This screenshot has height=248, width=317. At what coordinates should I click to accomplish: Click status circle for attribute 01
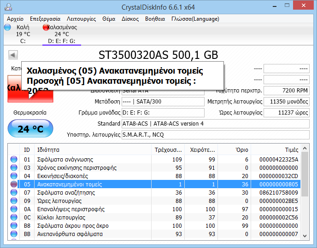pos(14,159)
